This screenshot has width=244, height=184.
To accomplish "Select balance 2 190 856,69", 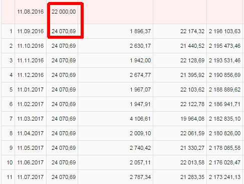I will tap(224, 75).
